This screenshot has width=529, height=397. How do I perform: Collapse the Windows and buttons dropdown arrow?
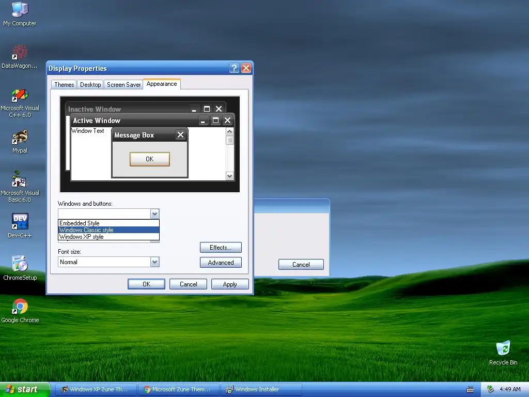(x=154, y=213)
